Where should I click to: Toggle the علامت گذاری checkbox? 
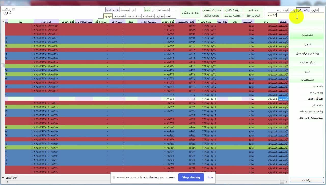point(14,9)
